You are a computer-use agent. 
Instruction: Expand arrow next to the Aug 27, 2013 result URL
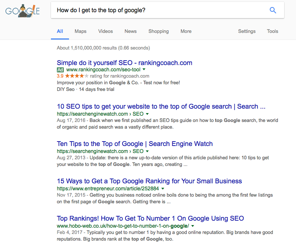pos(147,151)
